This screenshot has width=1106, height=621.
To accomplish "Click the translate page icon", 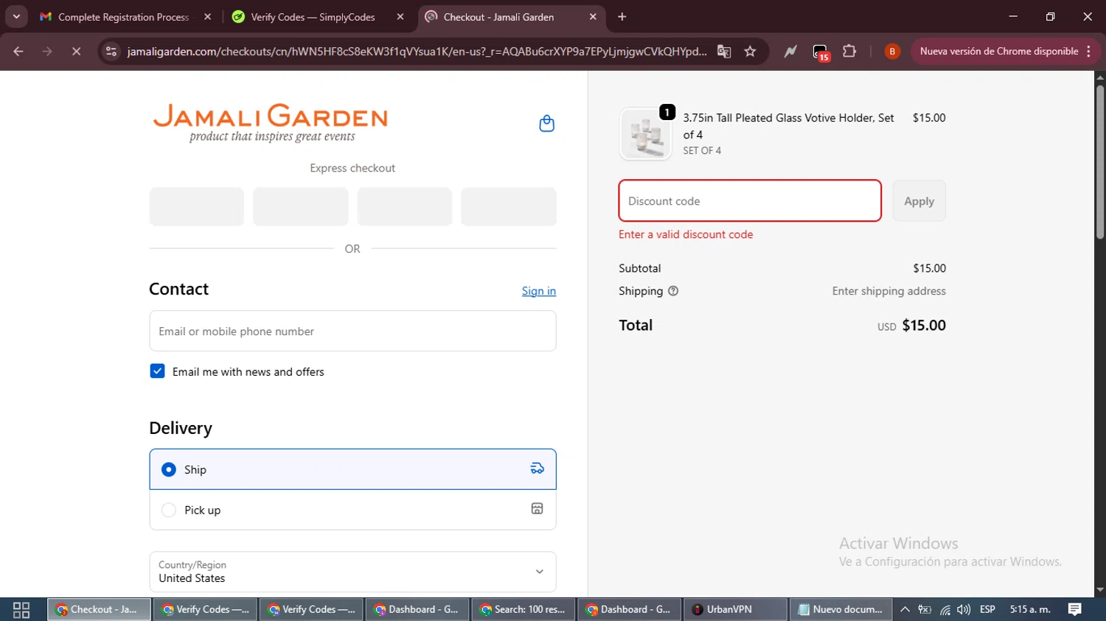I will coord(724,52).
